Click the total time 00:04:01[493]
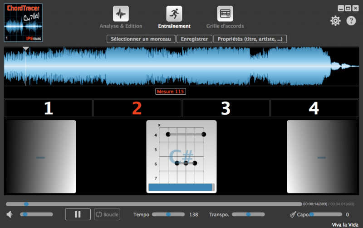Screen dimensions: 363x228 point(342,204)
